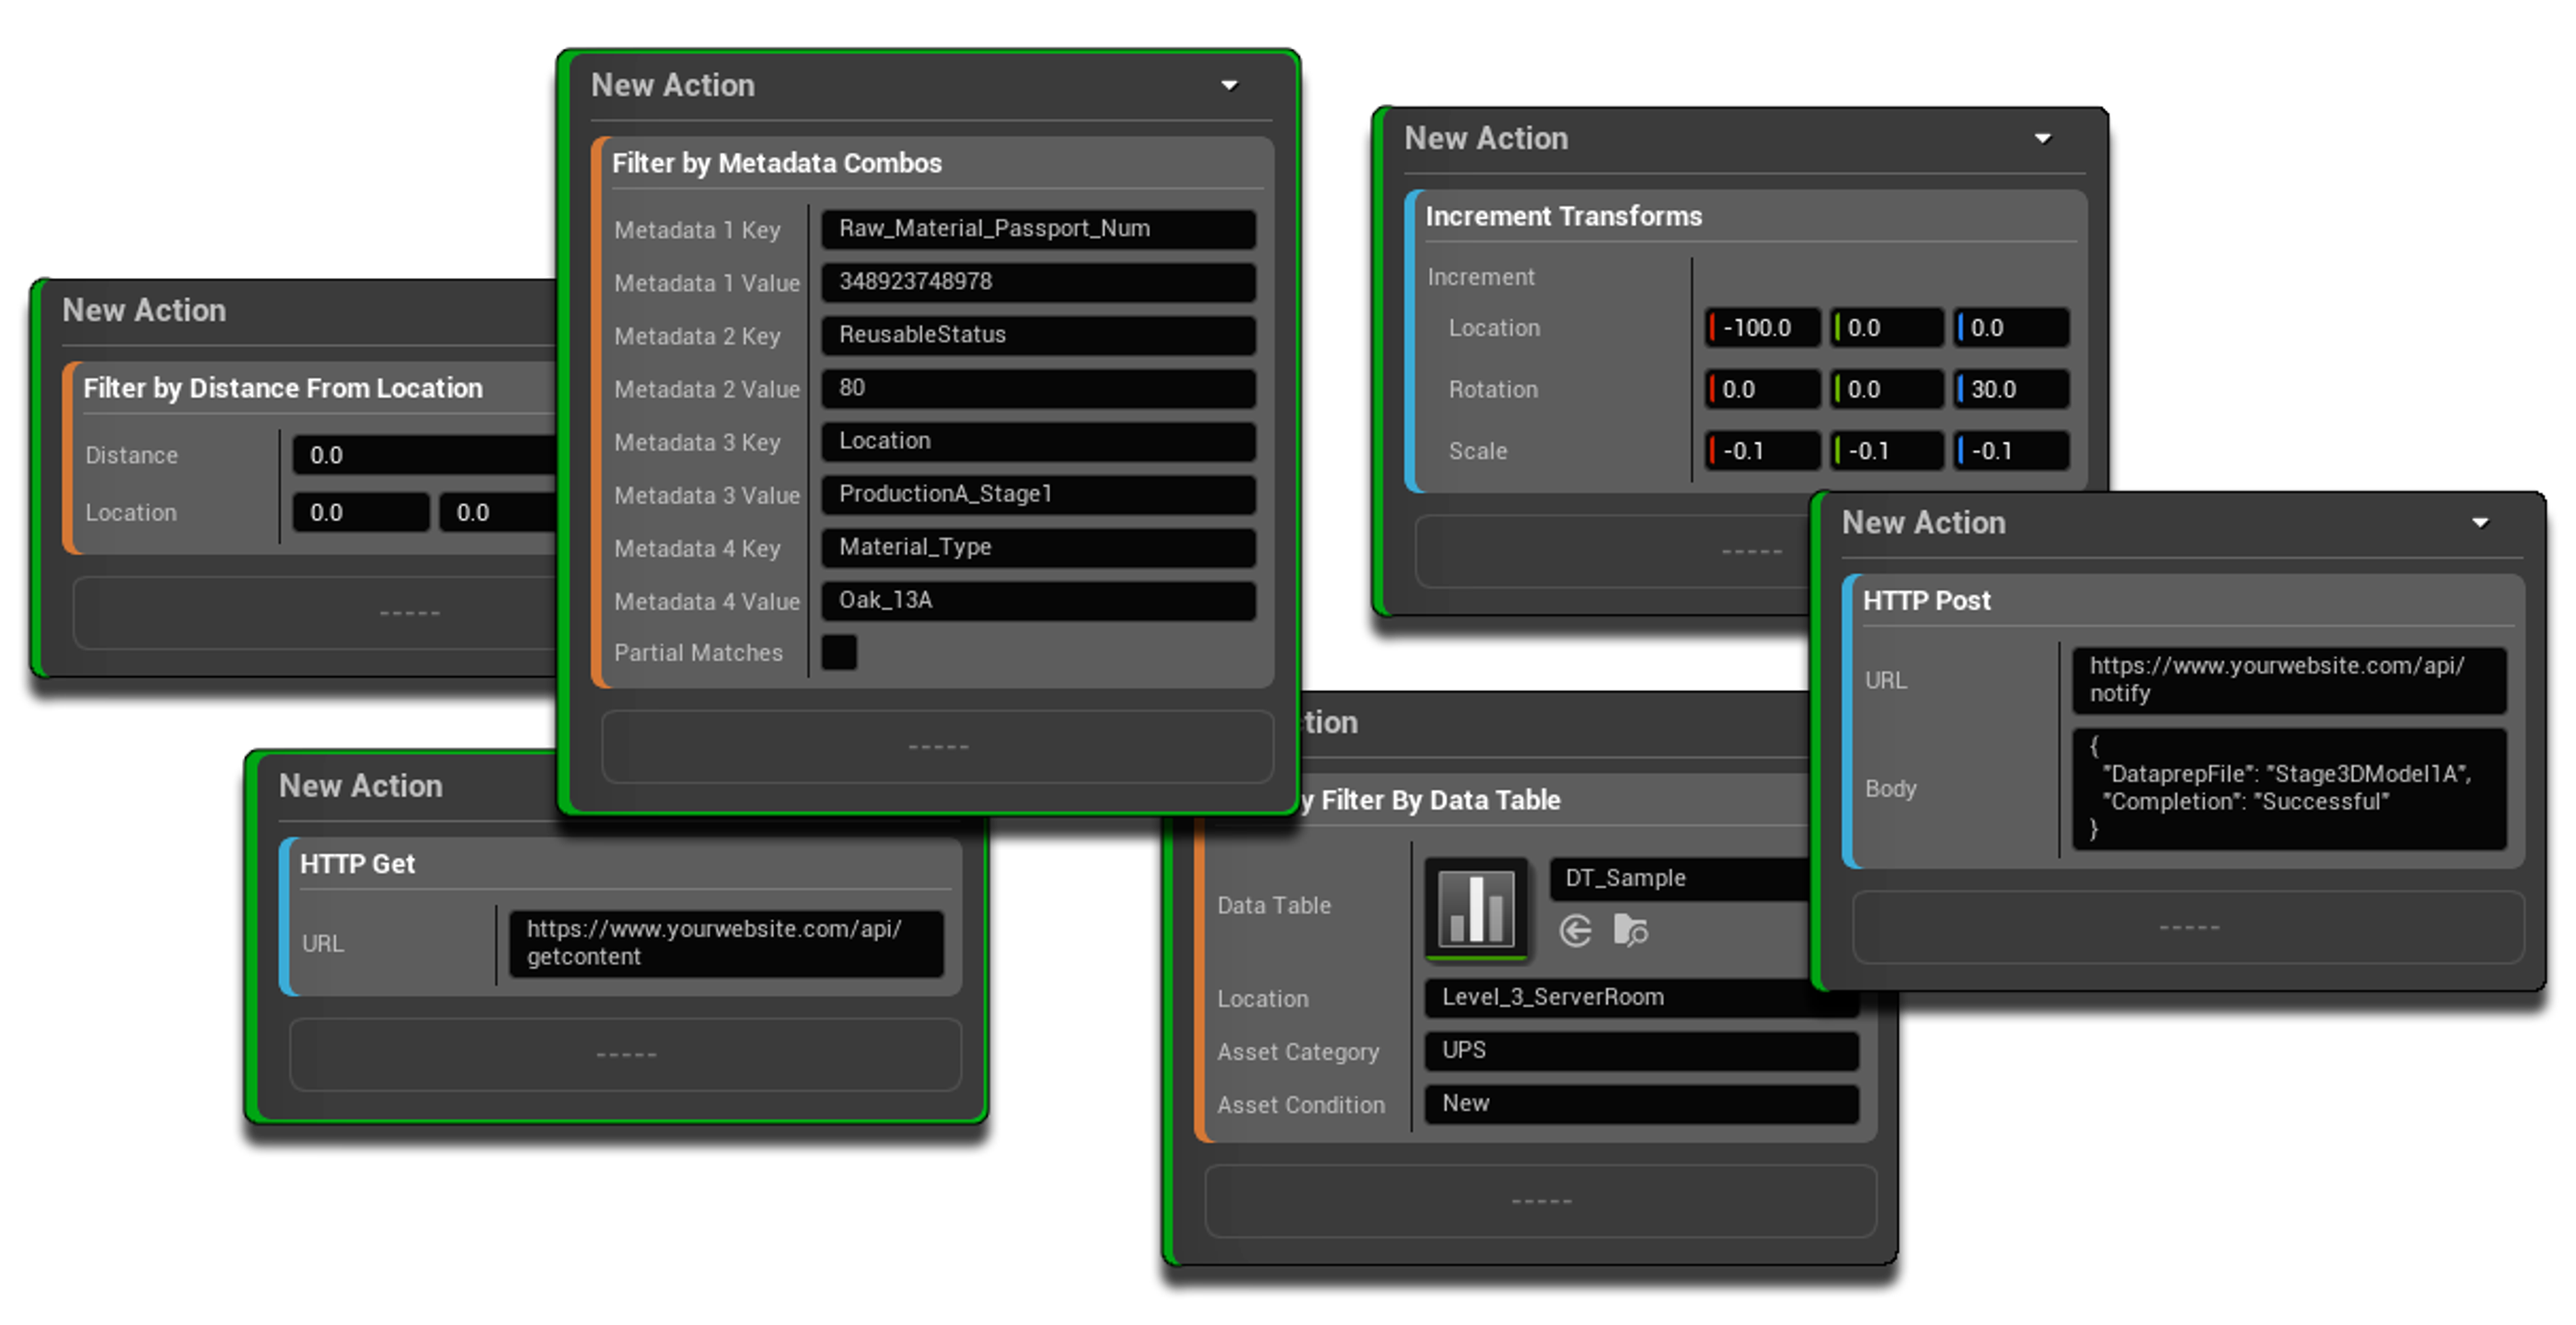
Task: Edit Metadata 2 Value 80 field
Action: point(1038,388)
